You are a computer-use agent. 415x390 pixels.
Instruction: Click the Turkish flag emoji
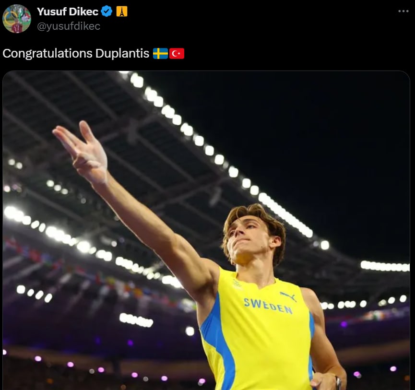[177, 53]
